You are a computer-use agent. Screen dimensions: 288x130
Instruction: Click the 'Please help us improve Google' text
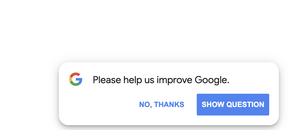click(161, 80)
